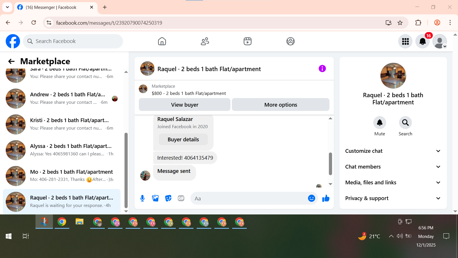Reload the page with the refresh icon
458x258 pixels.
[34, 23]
